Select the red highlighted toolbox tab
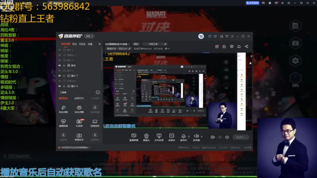Image resolution: width=317 pixels, height=178 pixels. click(x=63, y=98)
